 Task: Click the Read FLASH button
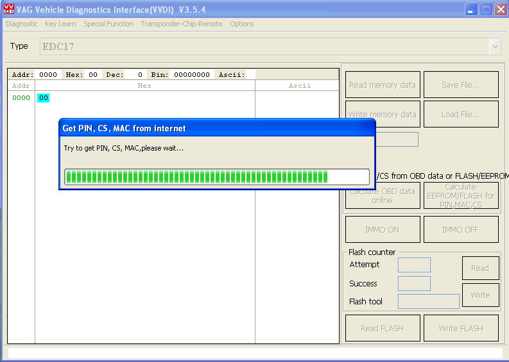click(383, 328)
